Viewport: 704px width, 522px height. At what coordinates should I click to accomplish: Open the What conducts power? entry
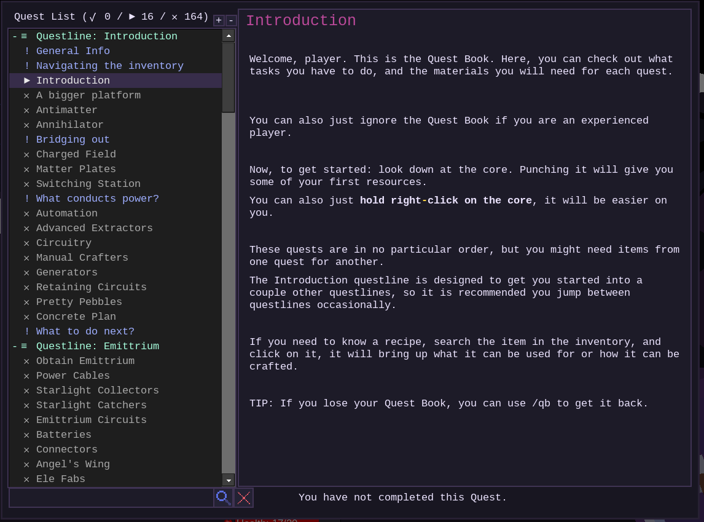coord(97,199)
